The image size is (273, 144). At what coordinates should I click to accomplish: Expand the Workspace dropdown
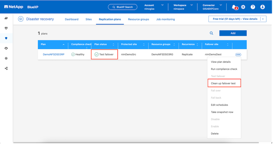coord(192,5)
